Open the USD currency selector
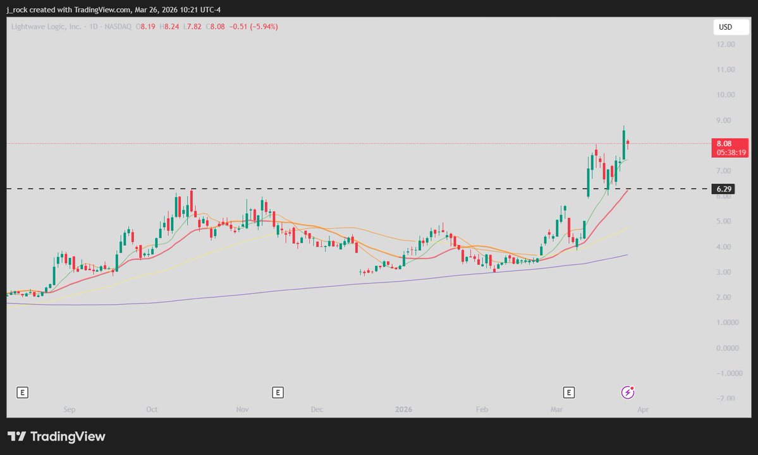The width and height of the screenshot is (758, 455). point(731,27)
